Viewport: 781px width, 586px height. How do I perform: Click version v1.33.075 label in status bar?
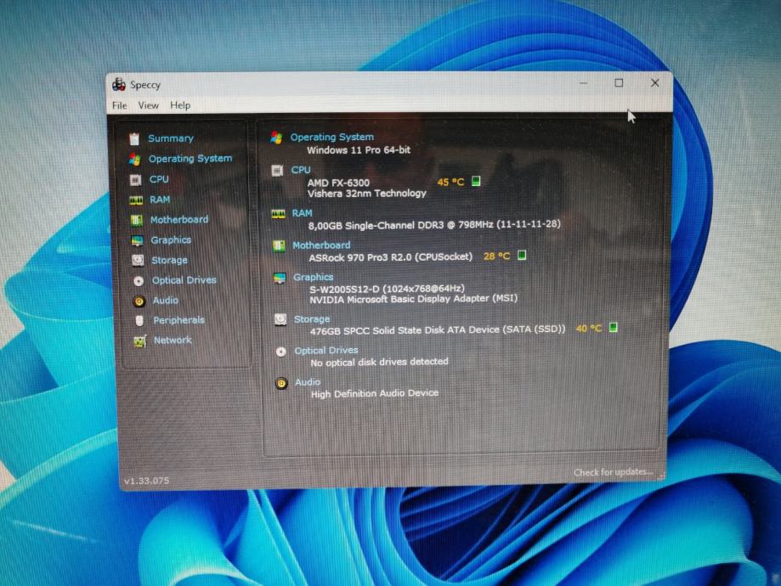146,481
